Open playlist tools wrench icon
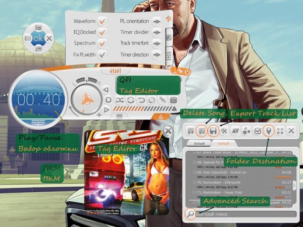Viewport: 303px width, 227px height. tap(224, 131)
